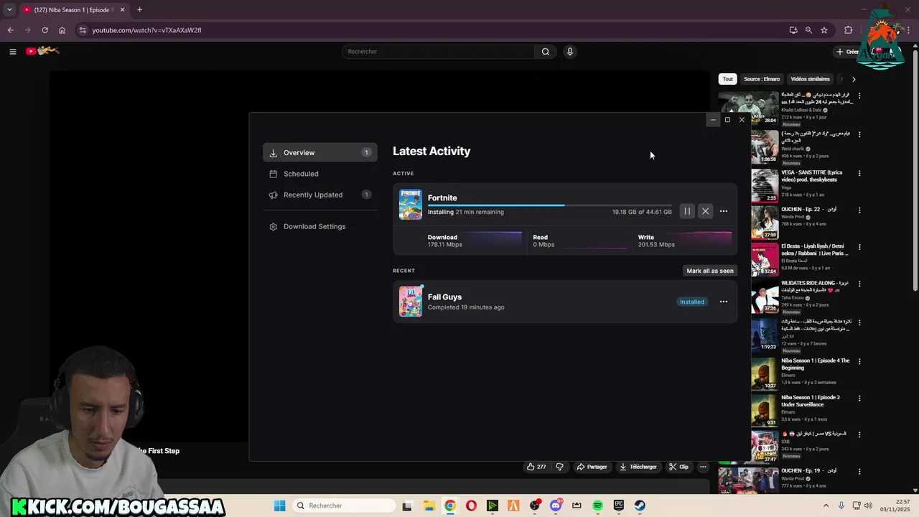Open options for Niba Episode 4 video

click(x=859, y=361)
